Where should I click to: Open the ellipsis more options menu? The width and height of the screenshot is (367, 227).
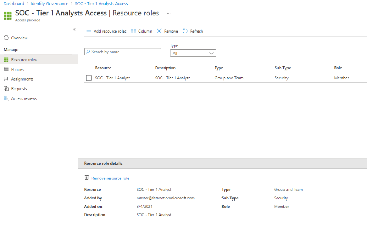pos(168,13)
